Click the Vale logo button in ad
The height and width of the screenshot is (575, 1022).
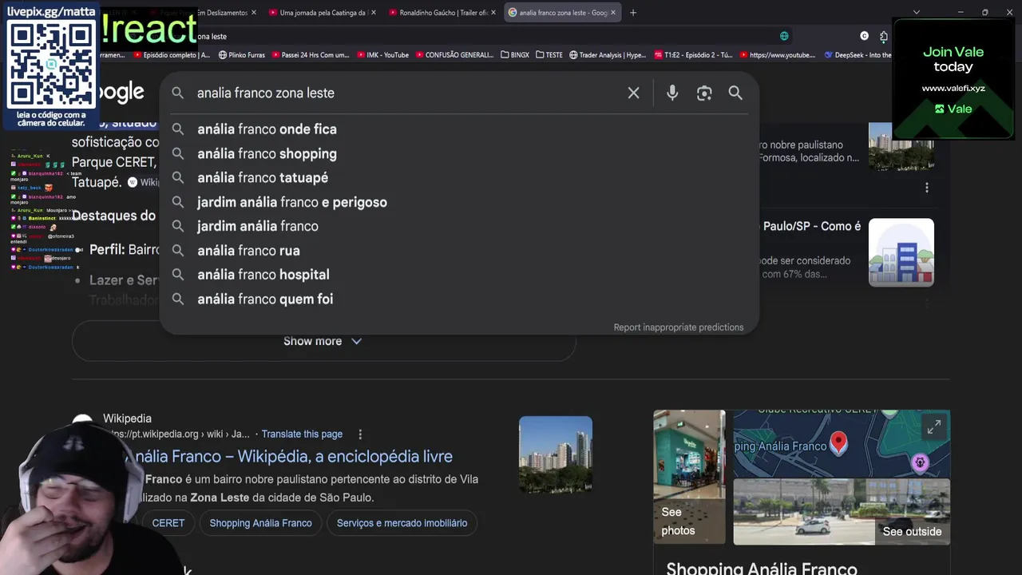coord(953,109)
